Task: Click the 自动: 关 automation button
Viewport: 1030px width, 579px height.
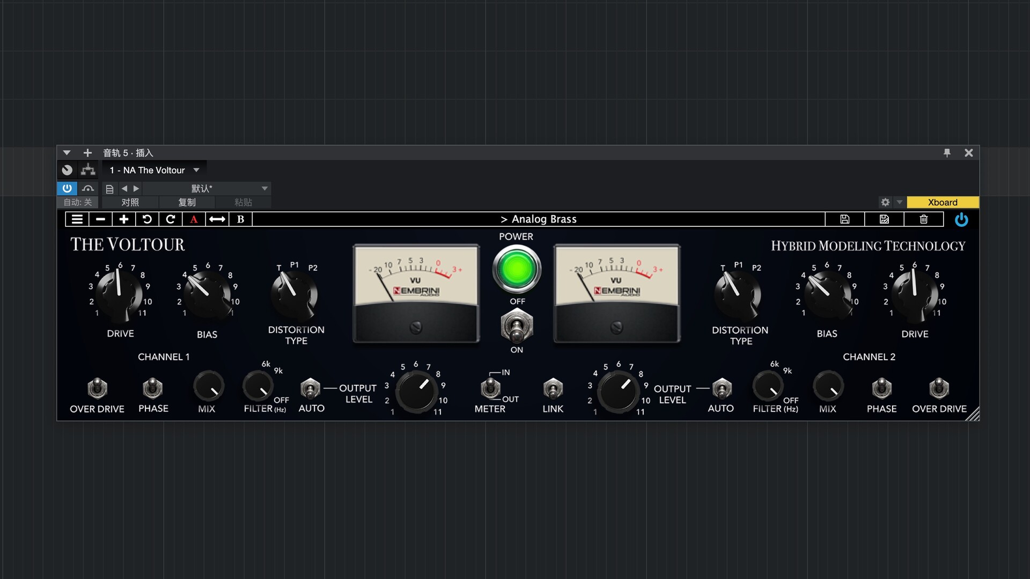Action: coord(78,202)
